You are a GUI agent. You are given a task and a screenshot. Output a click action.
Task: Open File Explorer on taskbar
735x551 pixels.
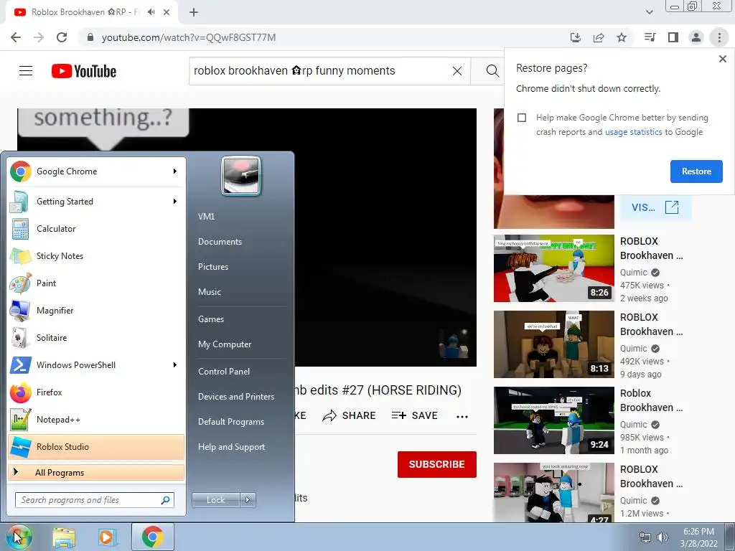point(64,537)
